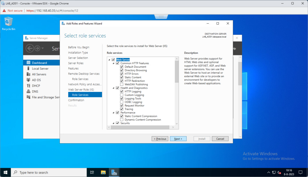Cancel the Add Roles wizard
The height and width of the screenshot is (177, 308).
coord(220,139)
